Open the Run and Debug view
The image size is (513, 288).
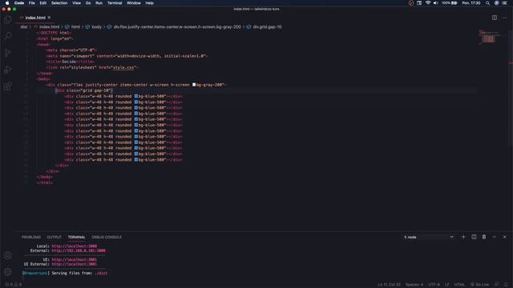7,70
